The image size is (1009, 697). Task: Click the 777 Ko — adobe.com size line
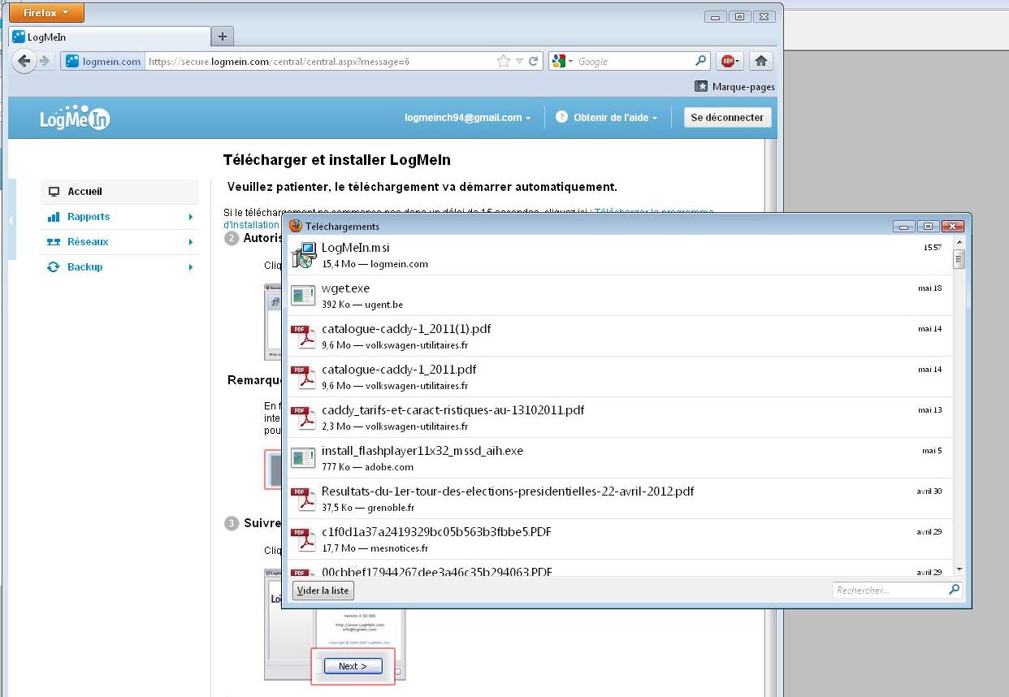click(368, 467)
